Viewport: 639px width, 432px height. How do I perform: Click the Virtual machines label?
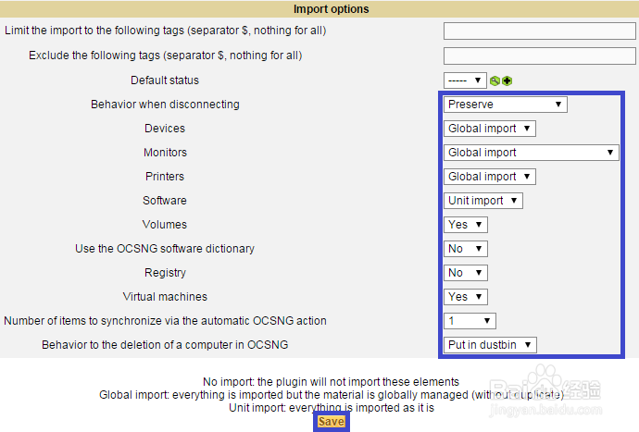165,297
